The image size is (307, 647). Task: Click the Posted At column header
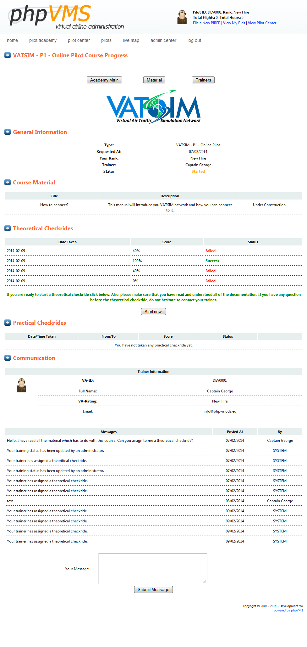tap(235, 432)
